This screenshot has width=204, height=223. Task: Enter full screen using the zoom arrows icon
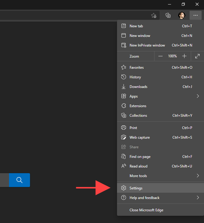(197, 56)
